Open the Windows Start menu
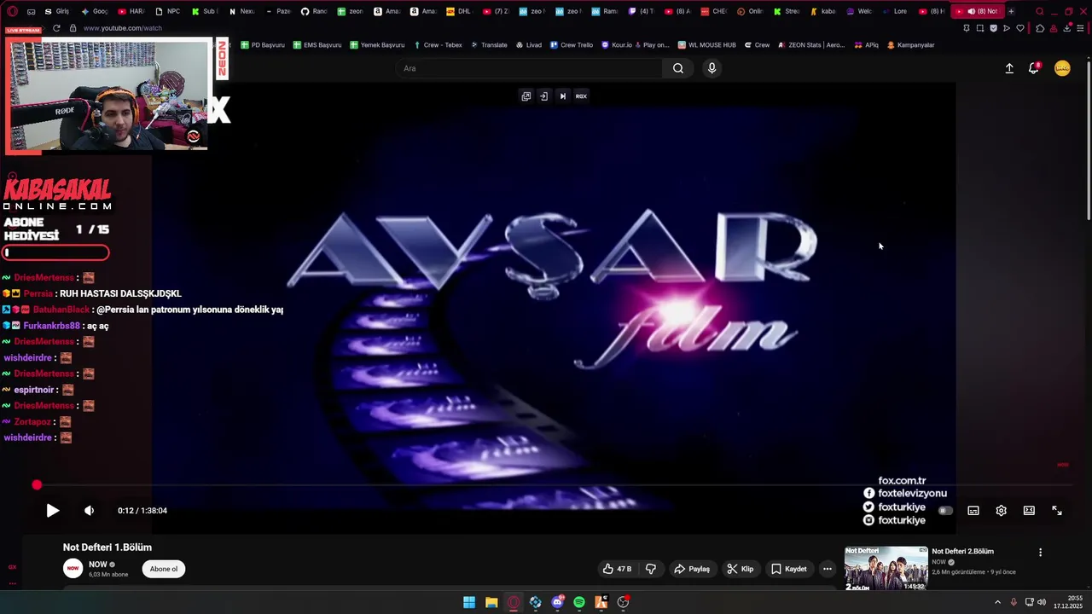This screenshot has width=1092, height=614. click(x=469, y=602)
